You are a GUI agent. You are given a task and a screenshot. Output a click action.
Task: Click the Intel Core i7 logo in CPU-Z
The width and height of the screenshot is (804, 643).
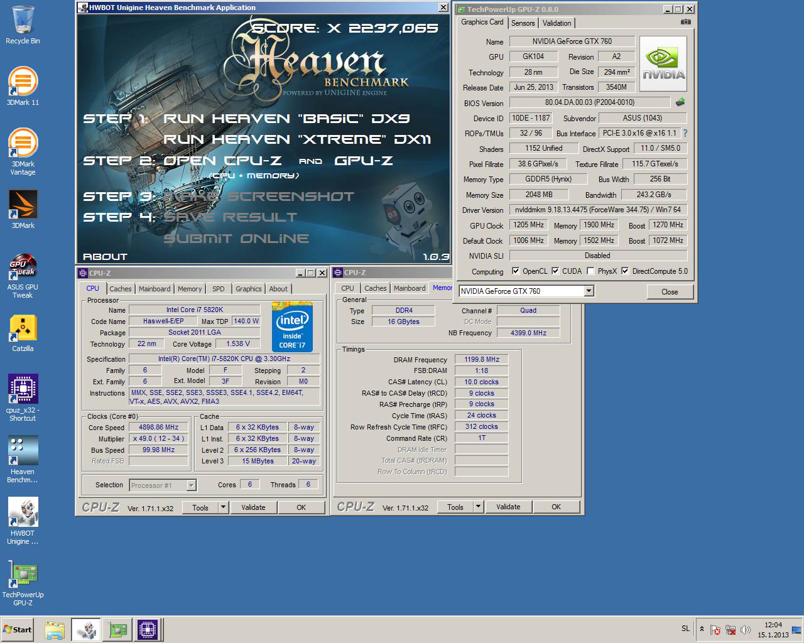pyautogui.click(x=292, y=327)
